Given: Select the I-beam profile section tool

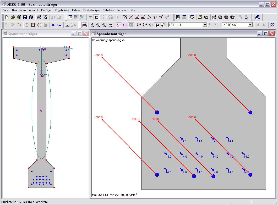Looking at the screenshot, I should [27, 25].
